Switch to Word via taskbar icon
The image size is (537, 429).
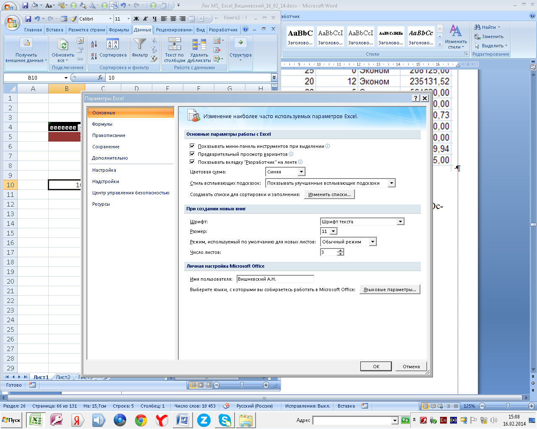click(182, 420)
